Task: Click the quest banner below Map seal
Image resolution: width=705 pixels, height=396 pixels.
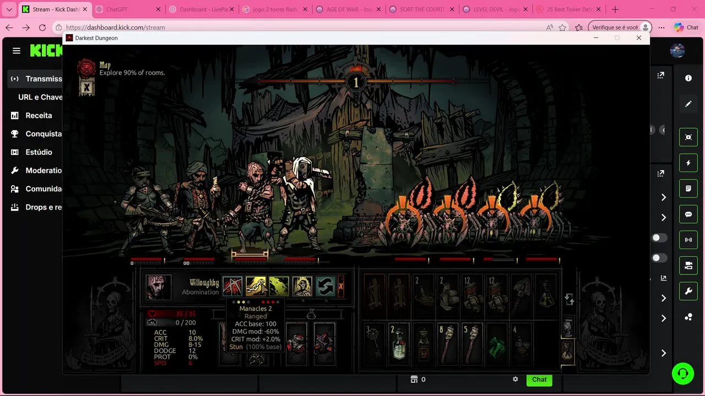Action: coord(86,87)
